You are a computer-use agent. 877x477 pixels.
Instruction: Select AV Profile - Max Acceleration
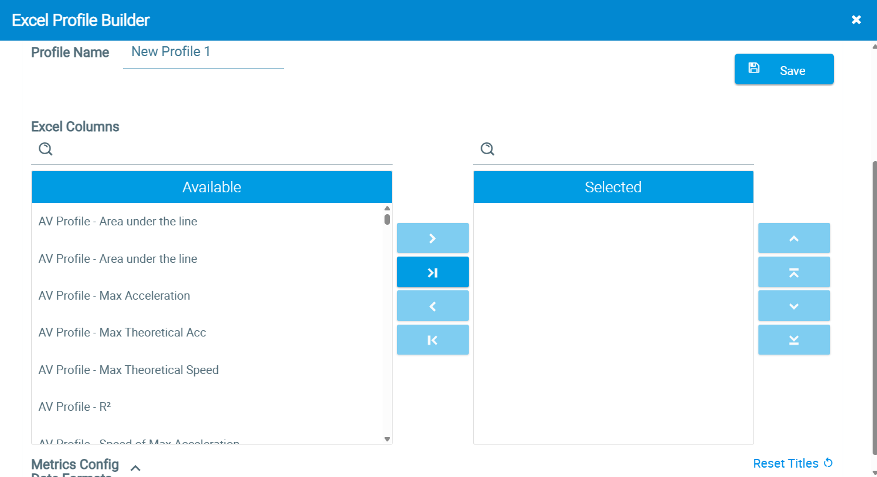tap(208, 296)
